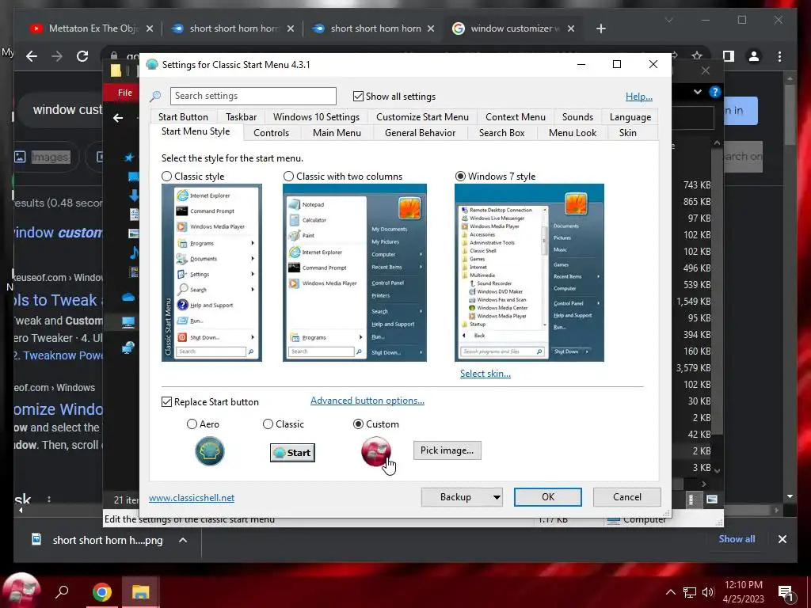The width and height of the screenshot is (811, 608).
Task: Choose the Classic start button option
Action: click(268, 424)
